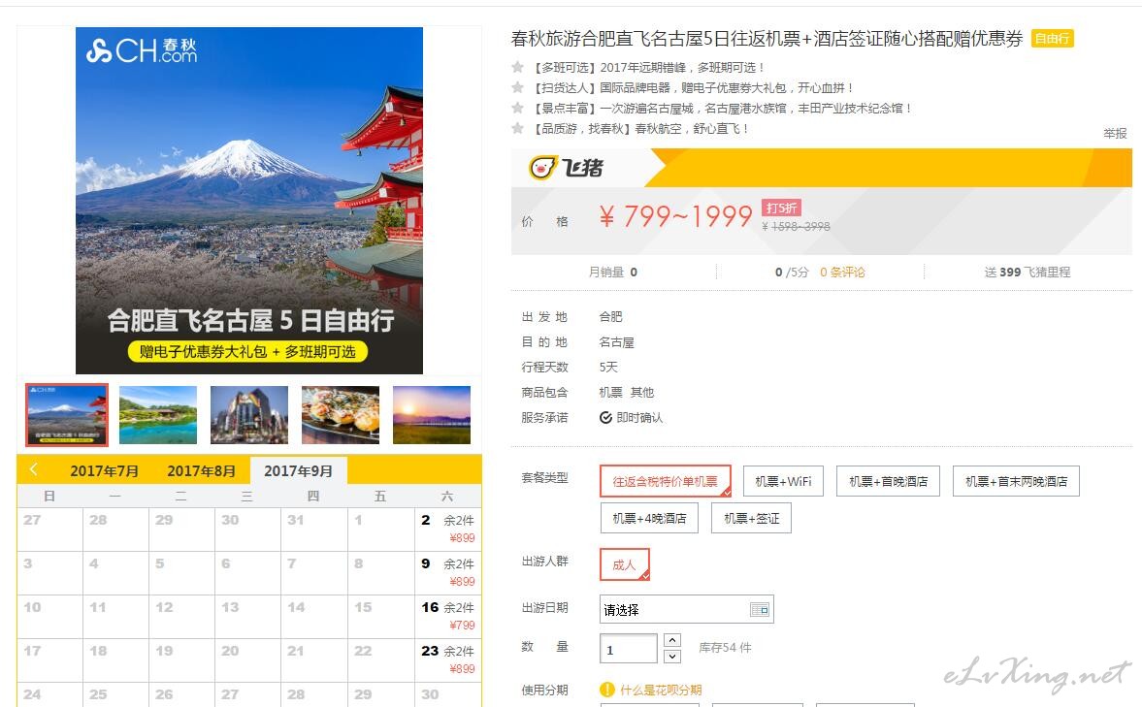1142x707 pixels.
Task: Click the price ¥799~1999
Action: [675, 215]
